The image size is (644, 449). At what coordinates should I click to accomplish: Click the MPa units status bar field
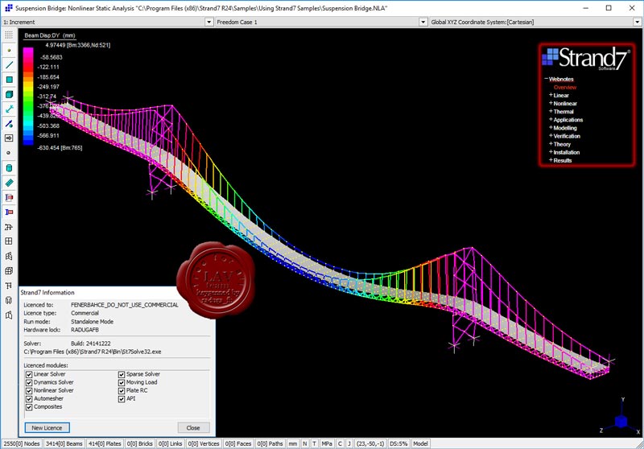point(327,443)
